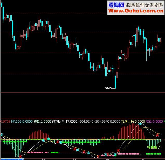Select the purple XG1:0.0000 readout

(x=154, y=122)
